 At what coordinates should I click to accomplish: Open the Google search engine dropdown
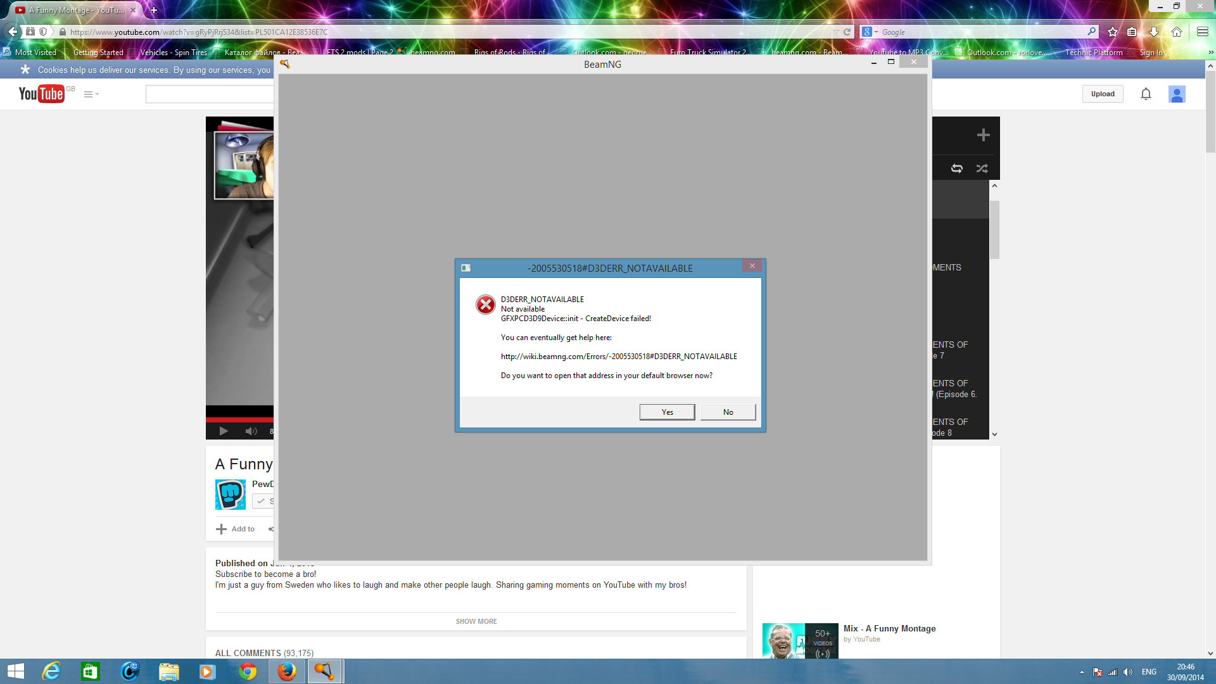(x=870, y=32)
